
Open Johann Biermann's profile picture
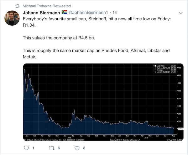coord(12,18)
